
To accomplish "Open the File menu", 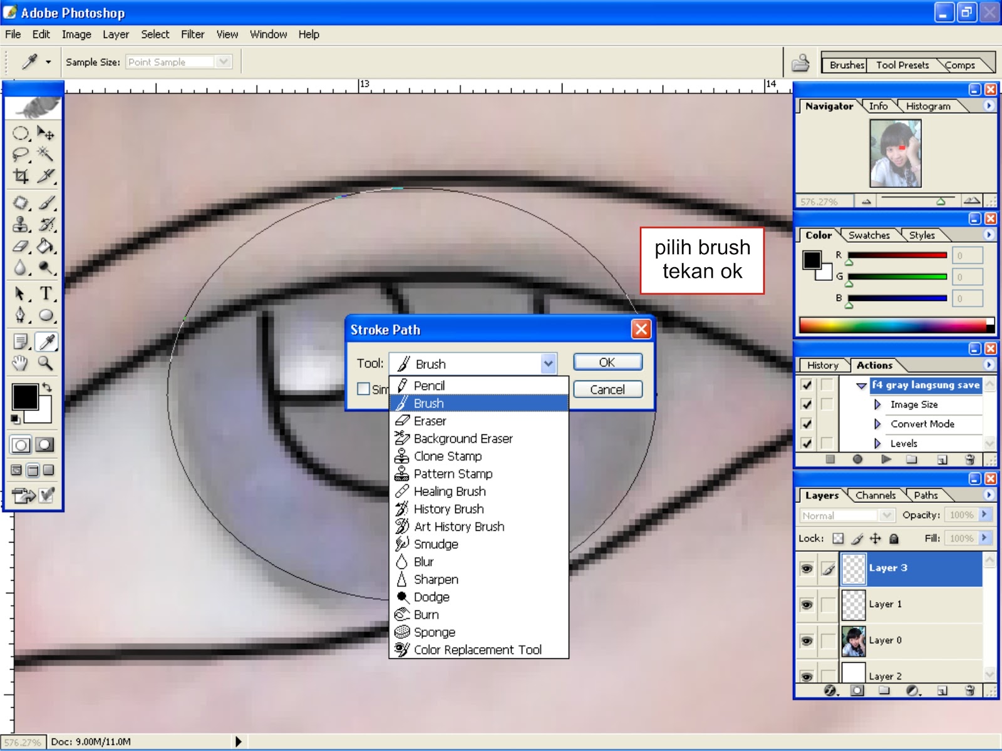I will (13, 34).
